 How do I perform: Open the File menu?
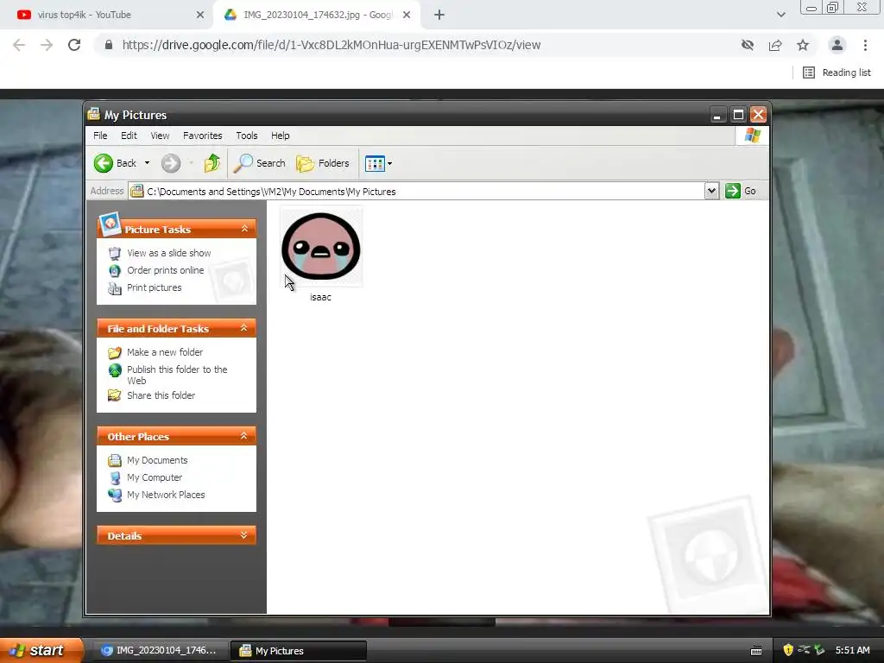(x=100, y=136)
